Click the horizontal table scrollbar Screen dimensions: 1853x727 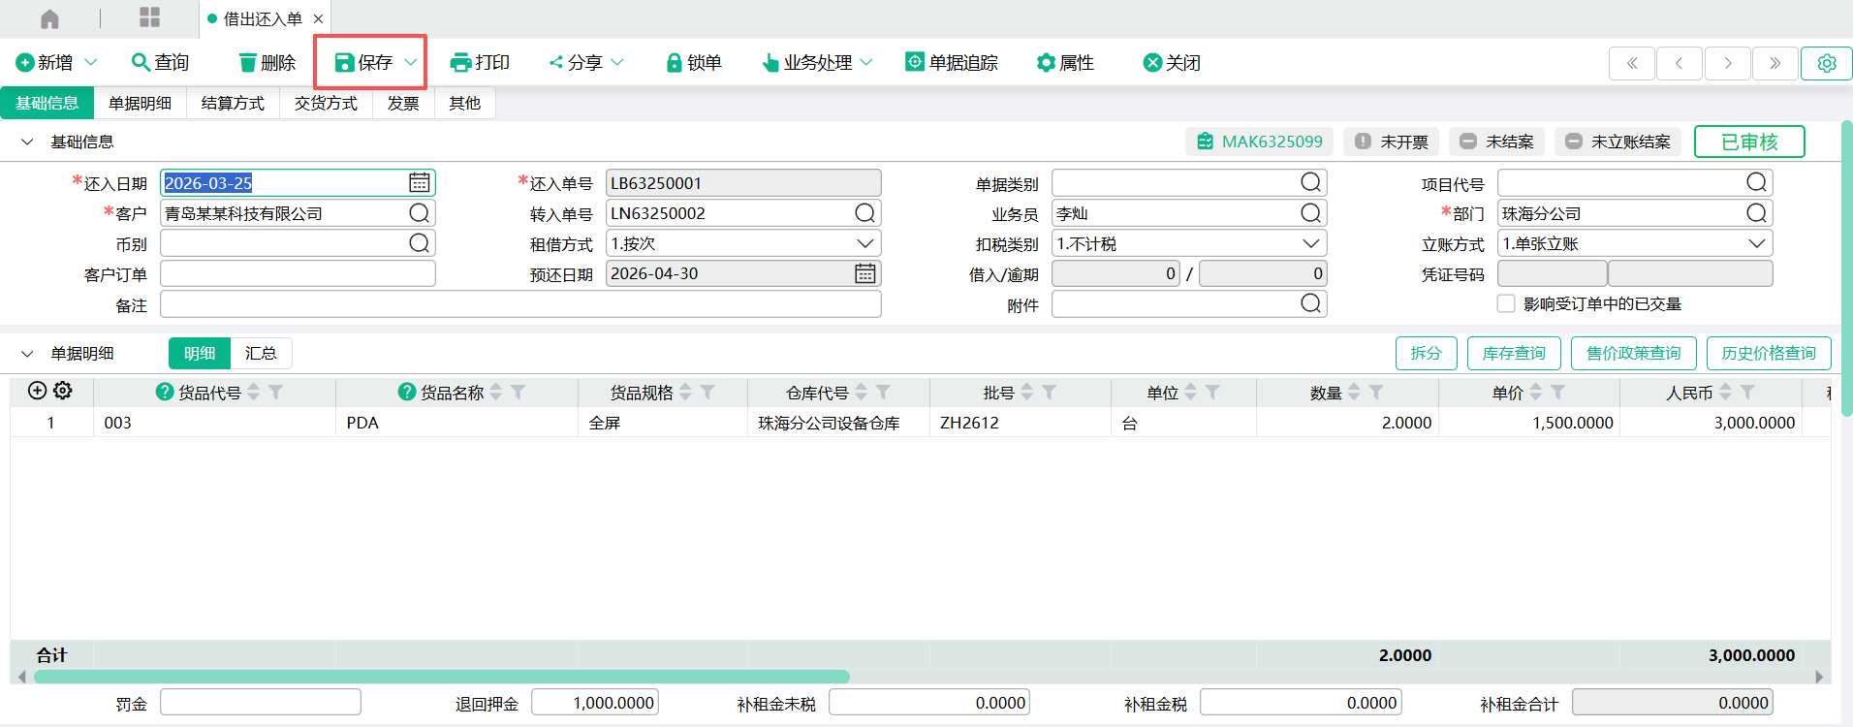(x=441, y=677)
